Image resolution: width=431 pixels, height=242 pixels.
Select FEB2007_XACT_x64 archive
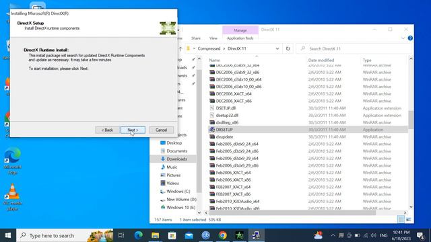click(x=233, y=187)
